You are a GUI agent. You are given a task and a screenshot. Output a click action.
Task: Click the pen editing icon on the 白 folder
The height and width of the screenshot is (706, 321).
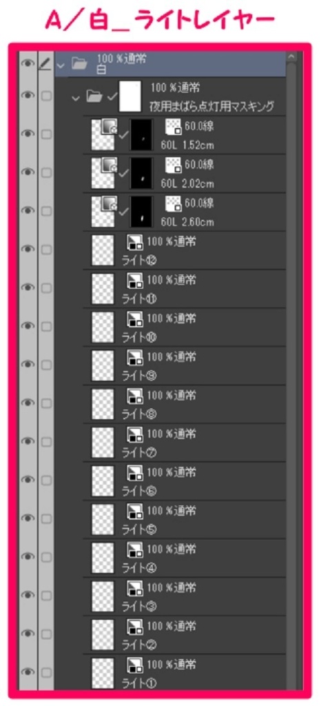(46, 64)
